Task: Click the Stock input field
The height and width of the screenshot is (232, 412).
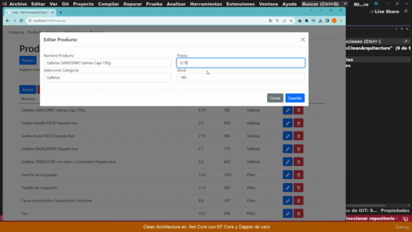Action: pos(241,77)
